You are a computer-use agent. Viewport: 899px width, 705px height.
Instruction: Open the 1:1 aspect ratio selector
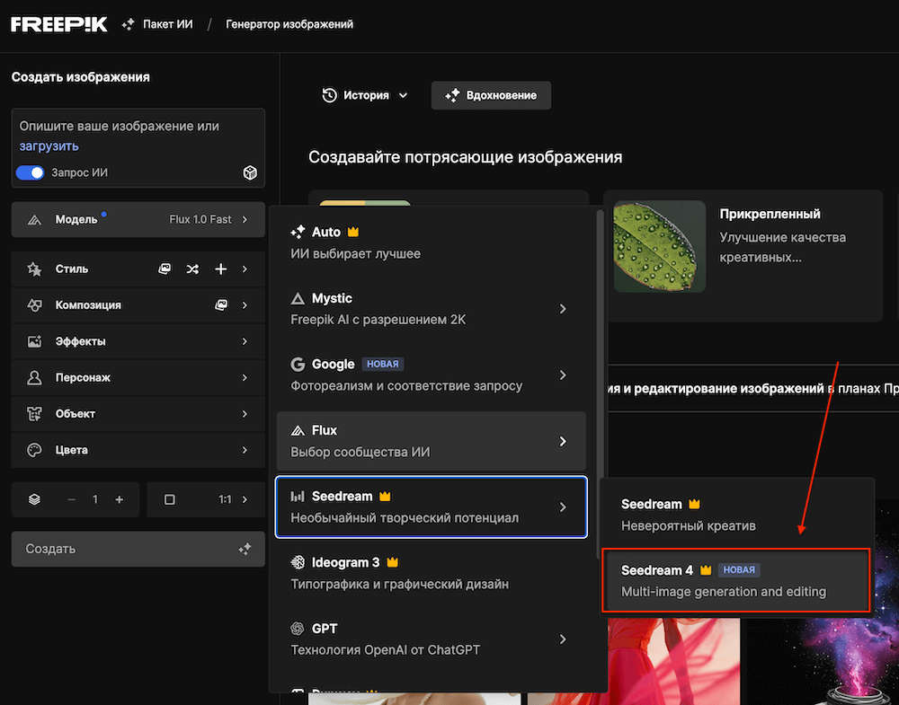pyautogui.click(x=206, y=499)
